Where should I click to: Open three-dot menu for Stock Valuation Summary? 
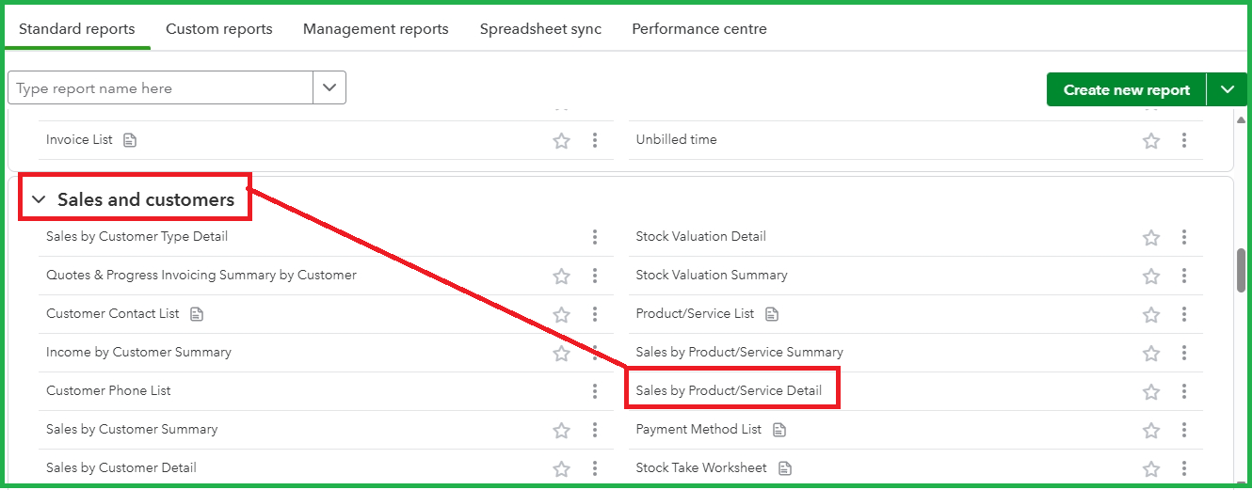(1184, 276)
